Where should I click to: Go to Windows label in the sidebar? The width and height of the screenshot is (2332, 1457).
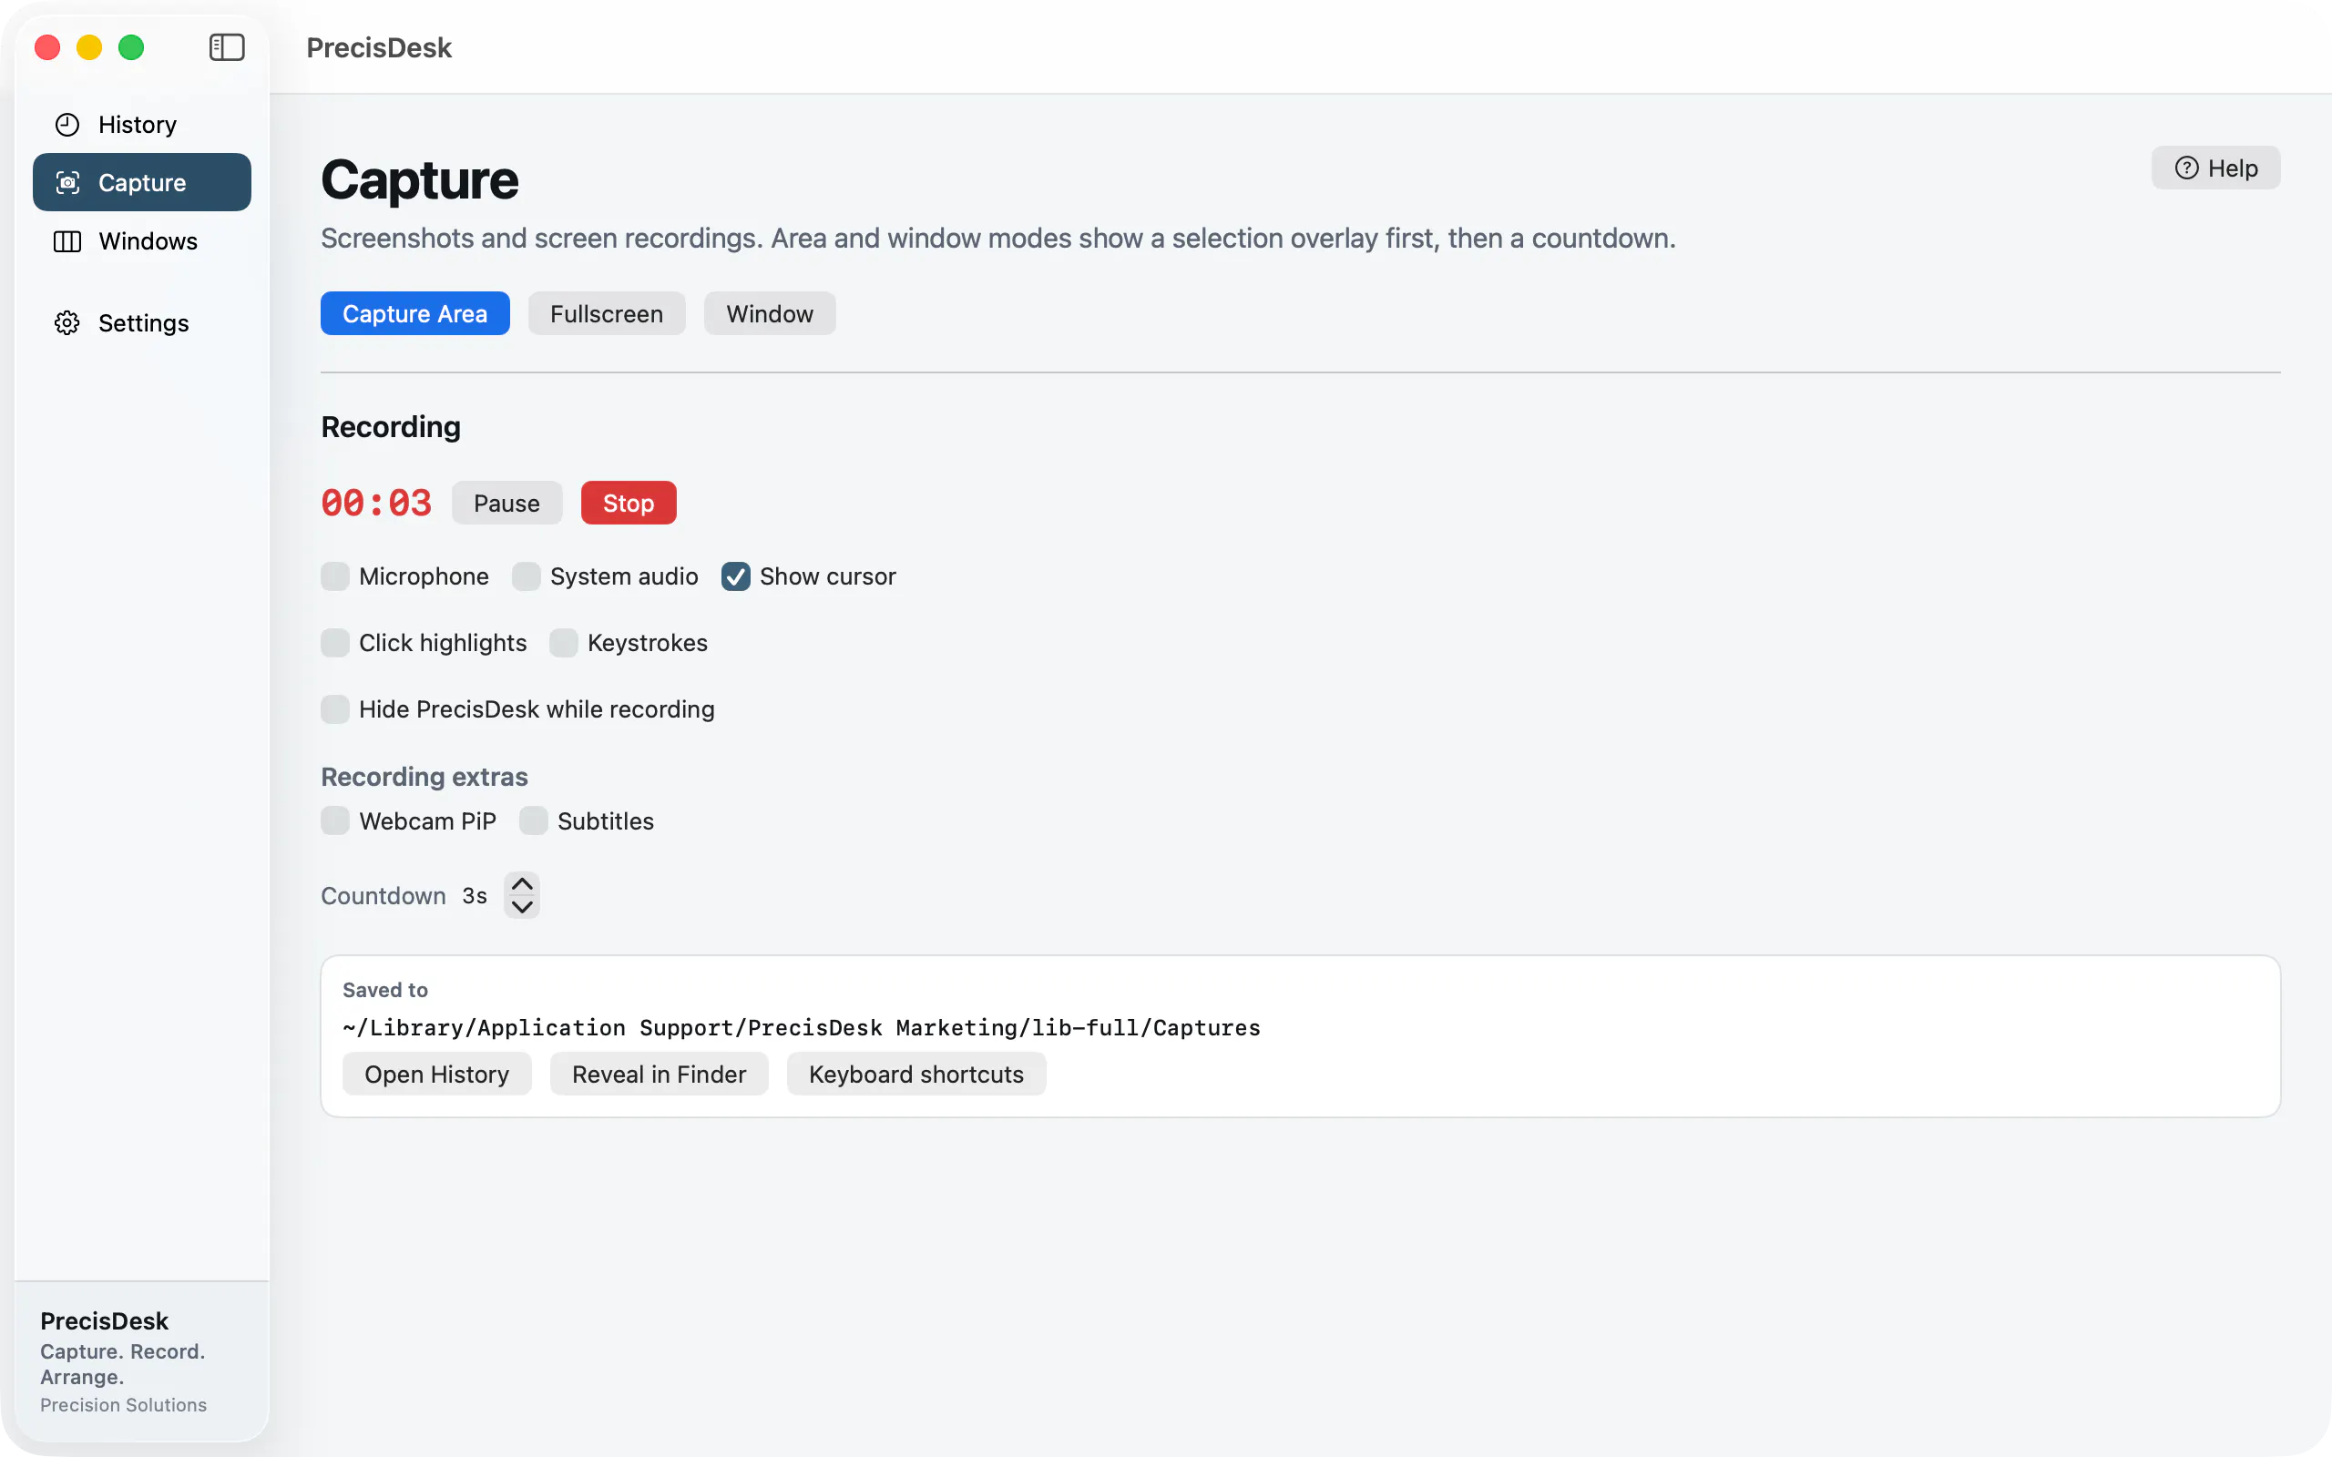(x=148, y=241)
